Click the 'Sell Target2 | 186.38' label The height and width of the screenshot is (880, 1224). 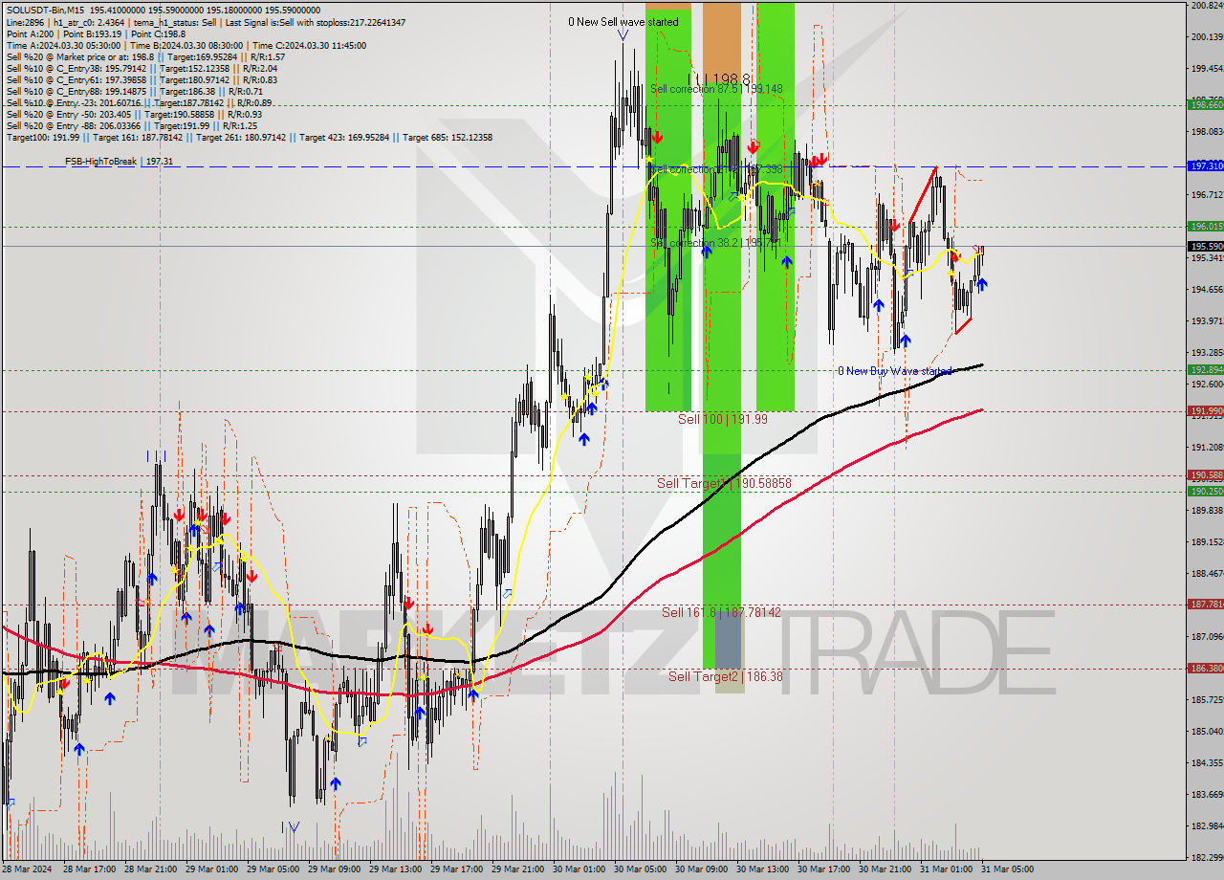(725, 676)
